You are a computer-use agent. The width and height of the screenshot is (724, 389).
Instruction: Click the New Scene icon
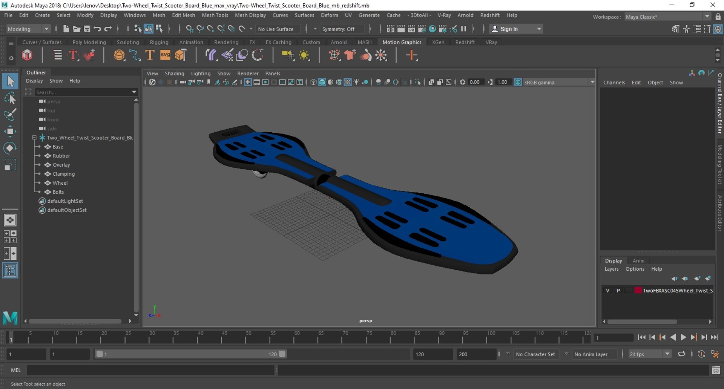pos(66,29)
